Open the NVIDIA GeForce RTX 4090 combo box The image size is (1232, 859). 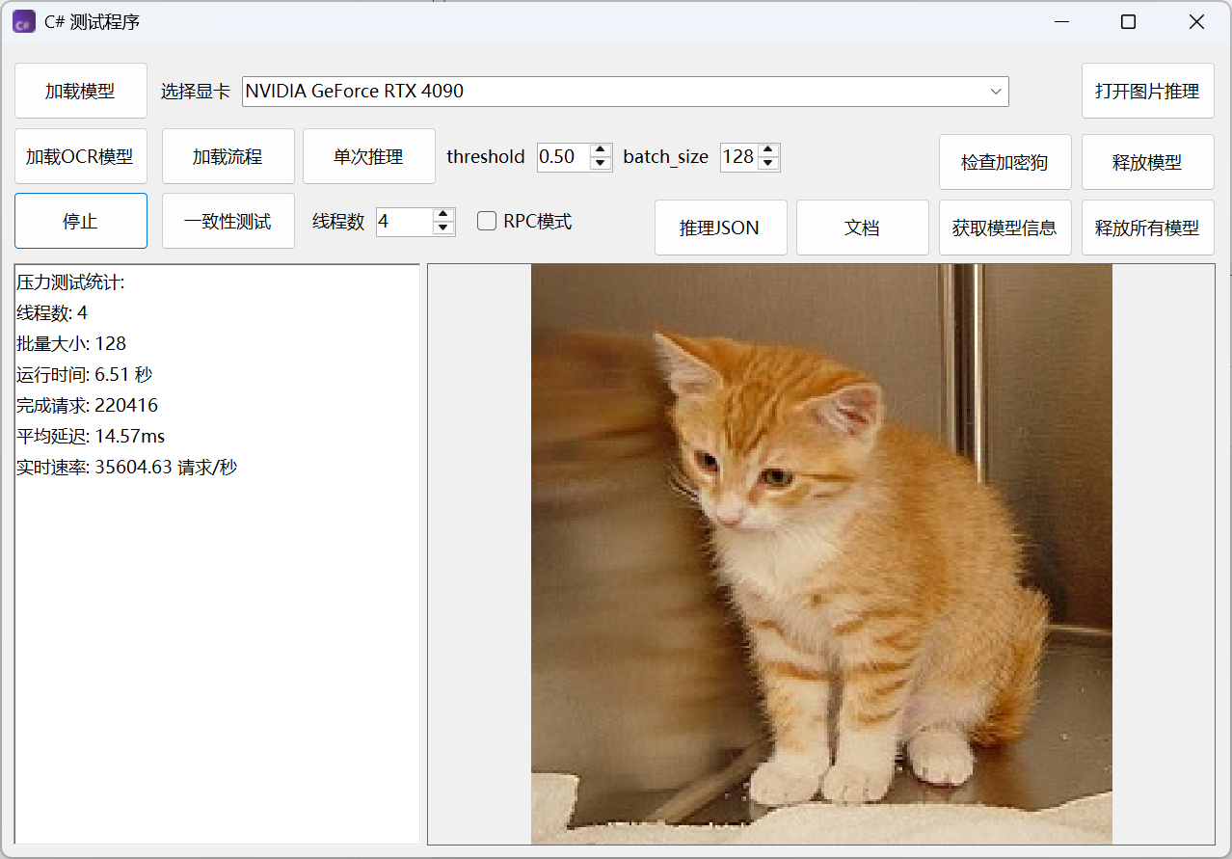pyautogui.click(x=617, y=92)
